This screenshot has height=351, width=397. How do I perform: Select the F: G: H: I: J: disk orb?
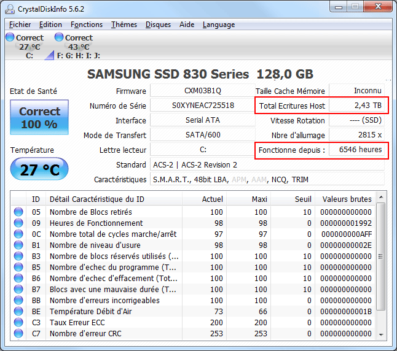59,37
